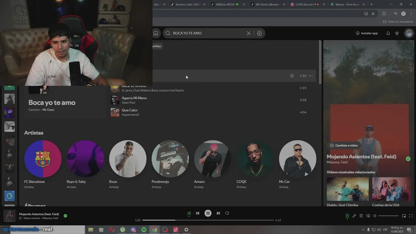Open Diablo, Qué Chimba video thumbnail
Image resolution: width=416 pixels, height=234 pixels.
click(x=348, y=189)
